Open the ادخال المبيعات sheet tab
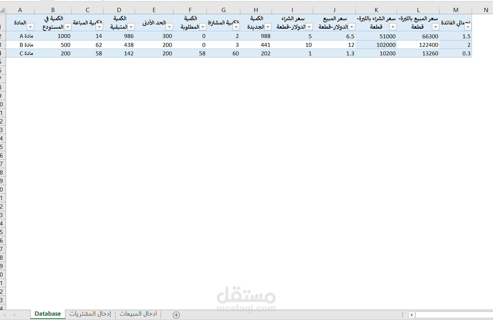493x320 pixels. (138, 314)
